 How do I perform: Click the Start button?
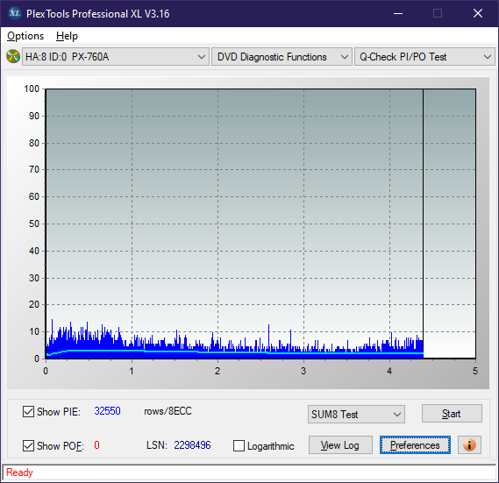pyautogui.click(x=452, y=414)
